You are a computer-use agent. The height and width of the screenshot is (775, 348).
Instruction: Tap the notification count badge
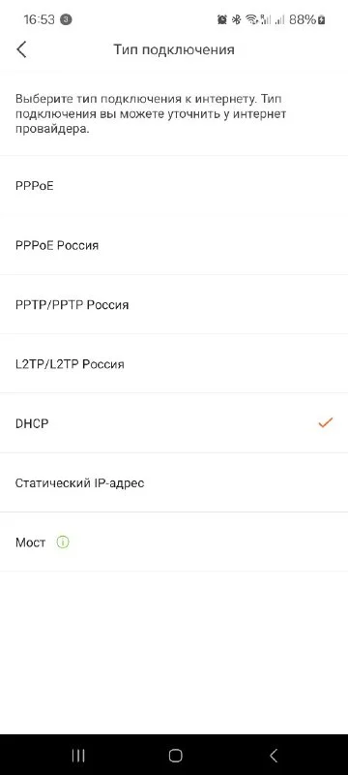coord(66,19)
